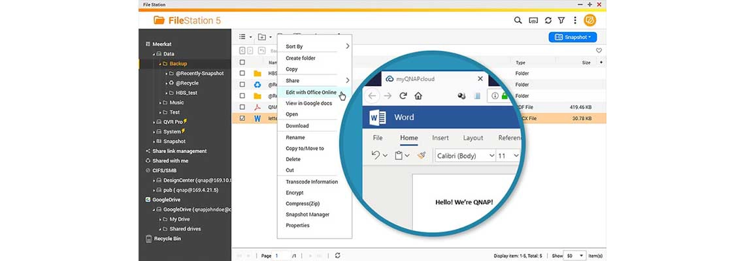
Task: Expand the QVR Pro tree node
Action: coord(154,122)
